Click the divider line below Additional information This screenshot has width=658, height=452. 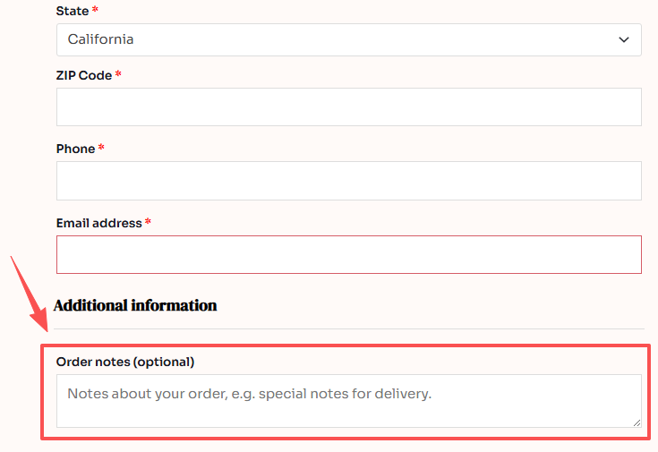click(x=348, y=328)
